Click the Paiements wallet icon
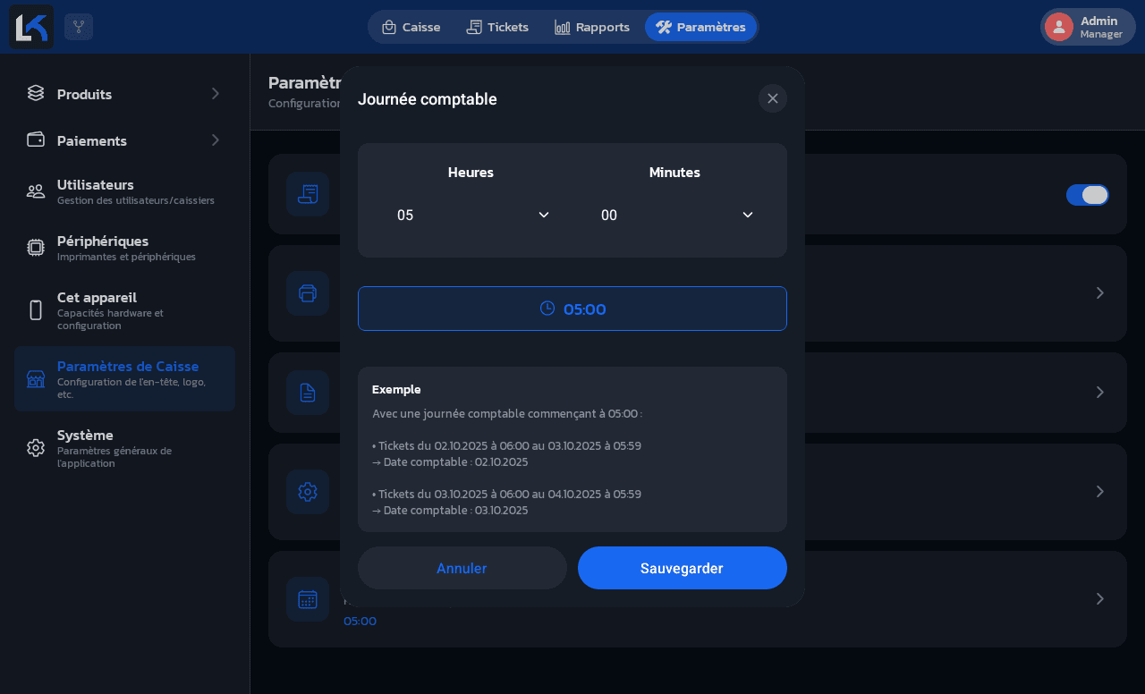1145x694 pixels. point(36,140)
